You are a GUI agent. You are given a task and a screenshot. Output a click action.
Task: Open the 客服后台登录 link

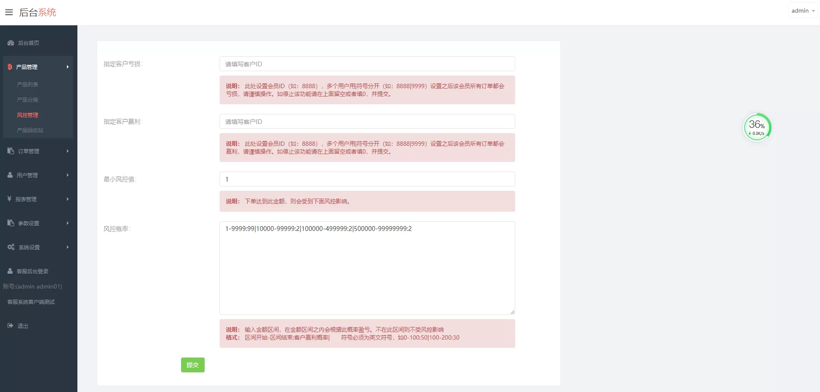32,271
